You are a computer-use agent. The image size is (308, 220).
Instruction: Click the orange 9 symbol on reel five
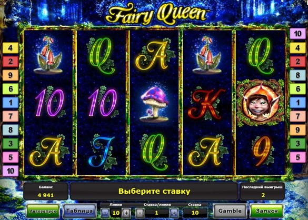[263, 151]
